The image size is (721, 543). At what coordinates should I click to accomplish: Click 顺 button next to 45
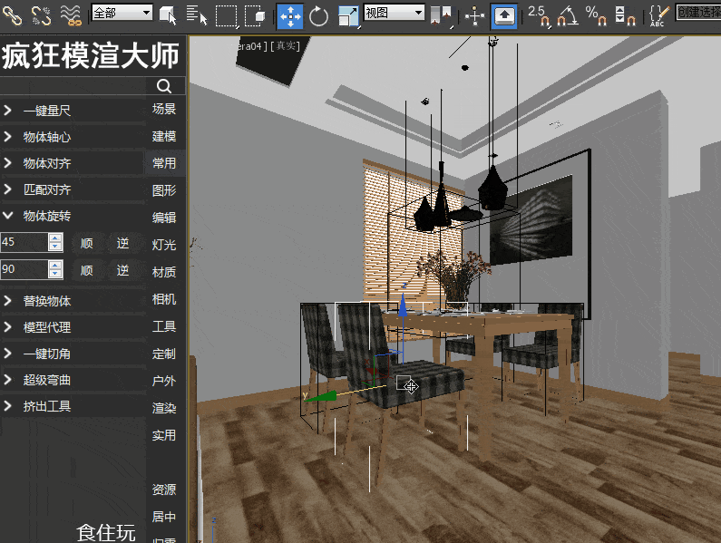(x=87, y=243)
